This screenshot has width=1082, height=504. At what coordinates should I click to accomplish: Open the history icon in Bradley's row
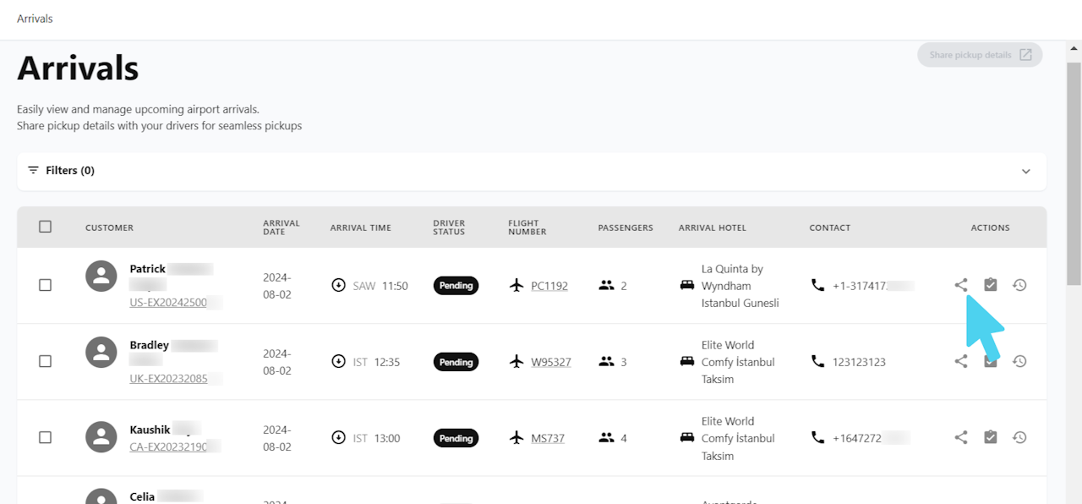[1019, 361]
